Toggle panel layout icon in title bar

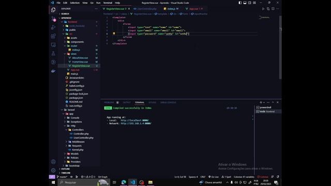[245, 3]
